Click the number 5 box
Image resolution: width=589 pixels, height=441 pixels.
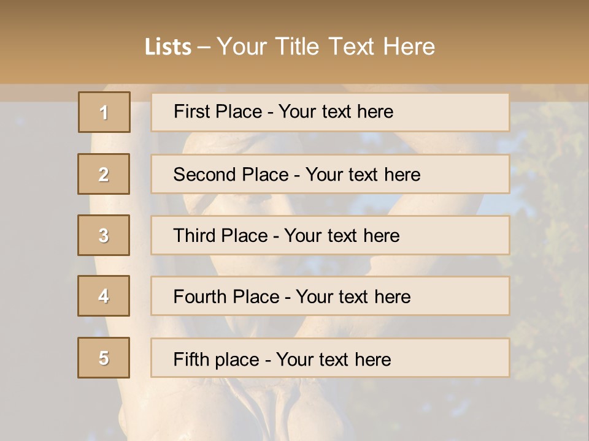coord(104,358)
